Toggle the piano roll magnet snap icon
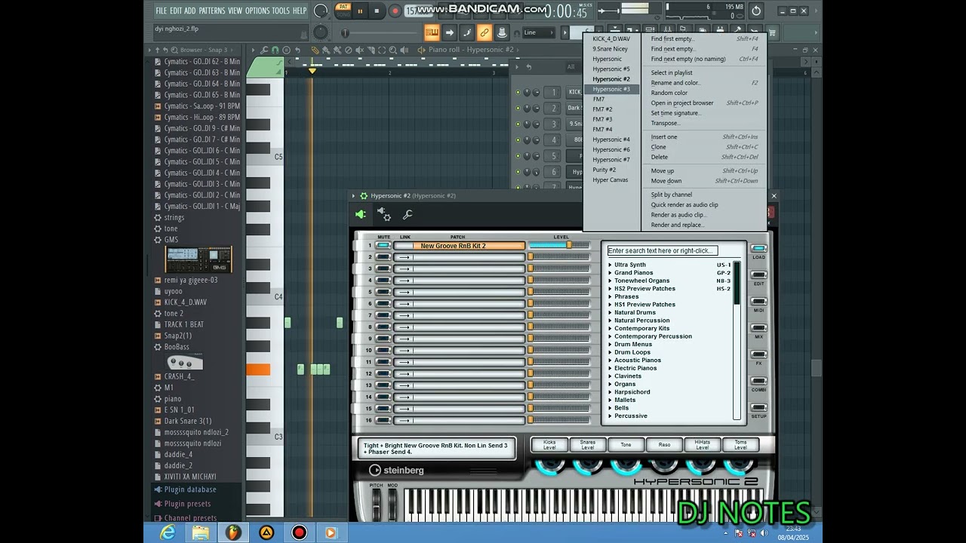Viewport: 966px width, 543px height. 275,50
